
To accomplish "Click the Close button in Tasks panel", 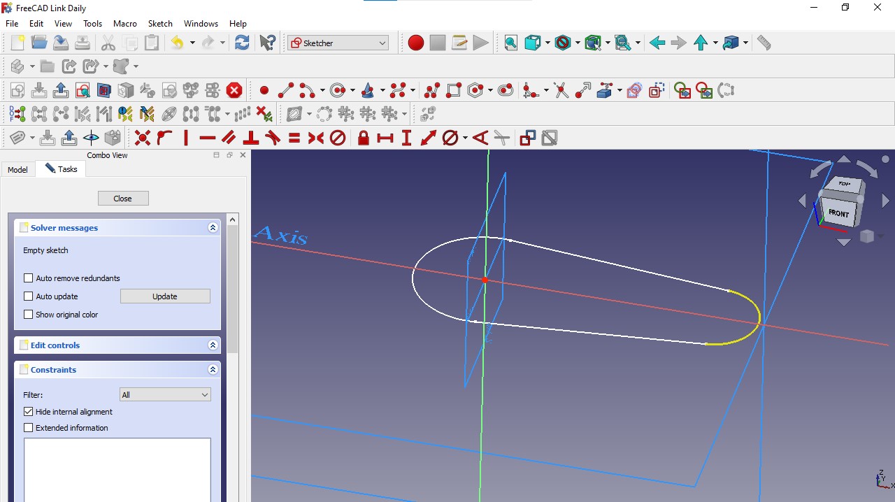I will click(123, 198).
